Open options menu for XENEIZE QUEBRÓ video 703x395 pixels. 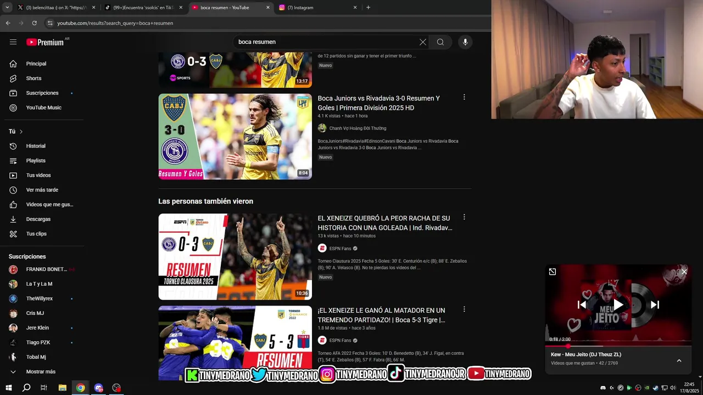tap(464, 217)
